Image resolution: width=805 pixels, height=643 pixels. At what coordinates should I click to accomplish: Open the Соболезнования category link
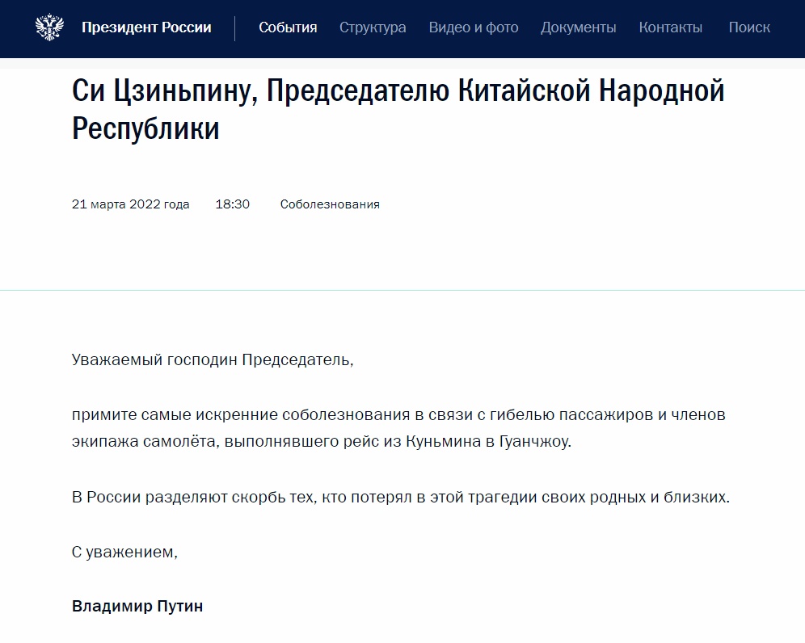tap(330, 204)
